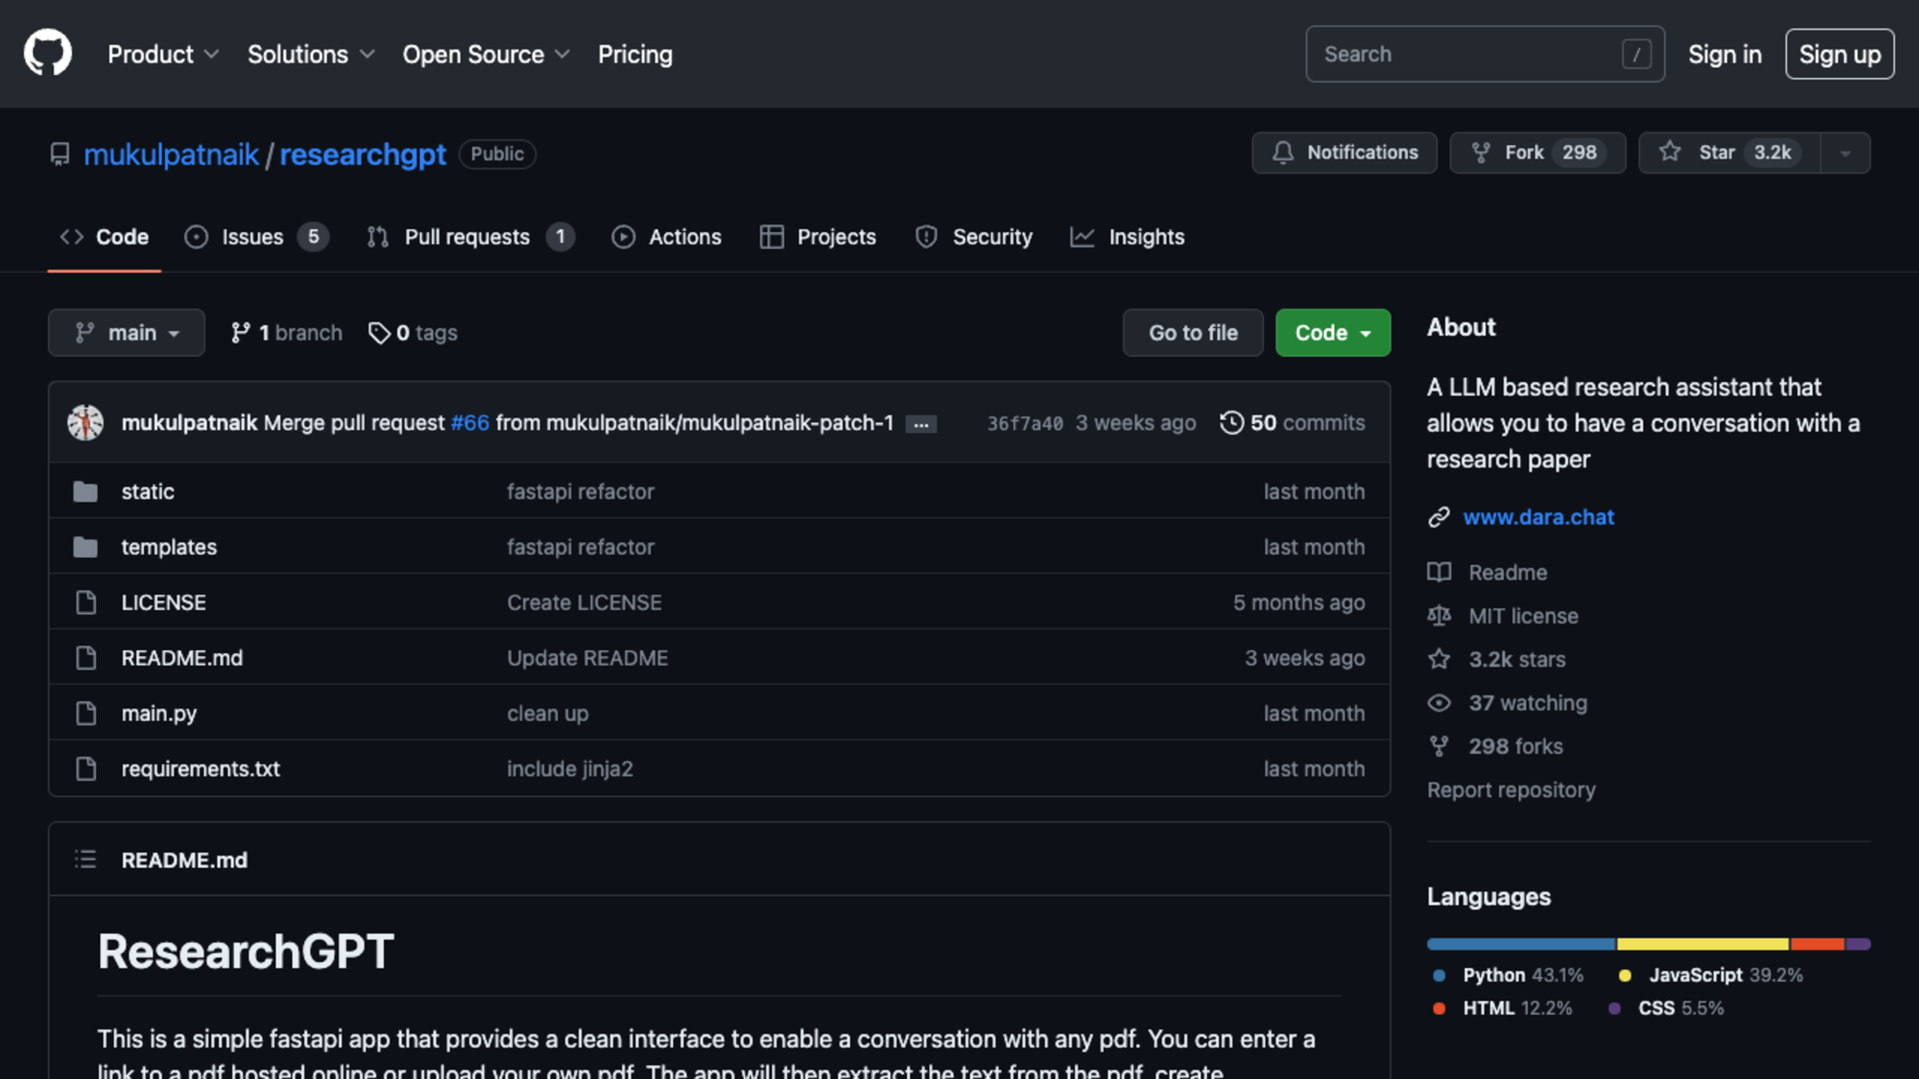The width and height of the screenshot is (1919, 1079).
Task: Click the fork icon beside 298 forks
Action: coord(1439,746)
